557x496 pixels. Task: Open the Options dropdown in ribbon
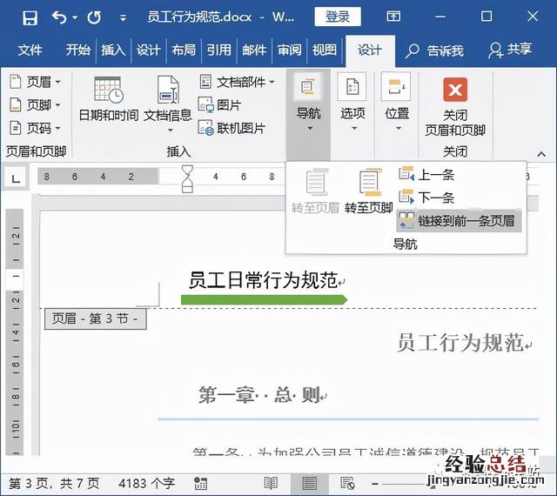click(x=352, y=113)
